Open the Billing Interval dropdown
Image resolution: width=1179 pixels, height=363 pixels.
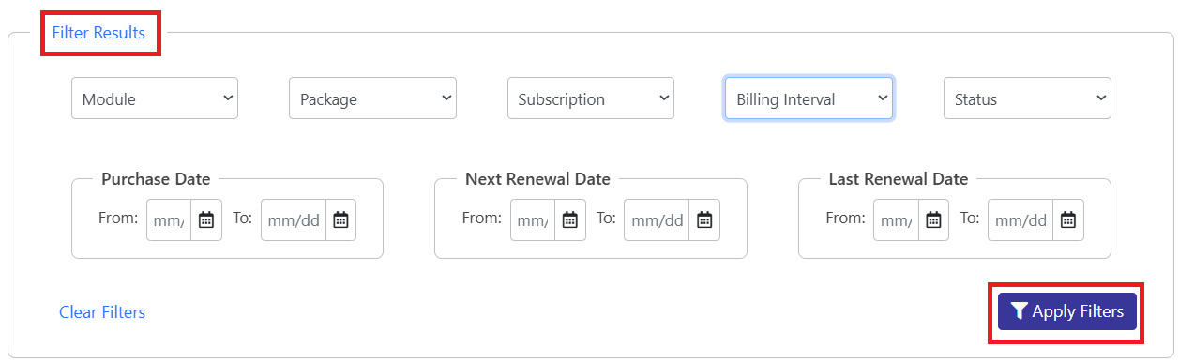809,98
